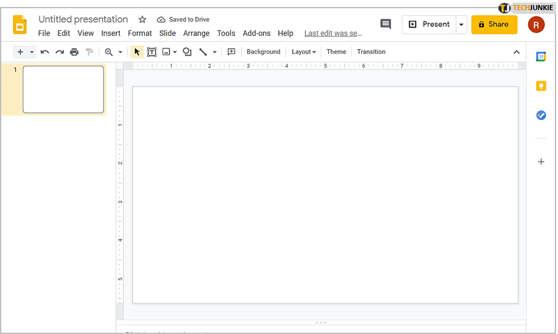Collapse the menus with the up chevron
558x334 pixels.
(x=516, y=52)
